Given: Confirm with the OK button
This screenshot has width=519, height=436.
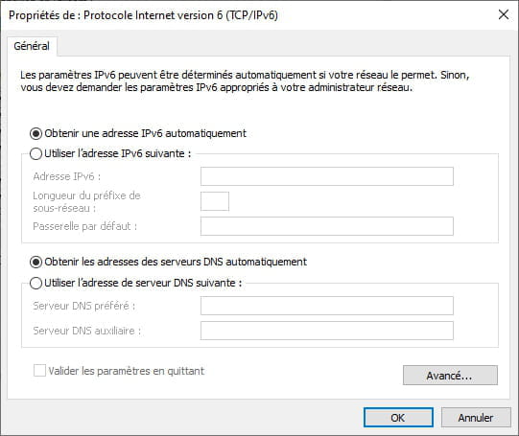Looking at the screenshot, I should [398, 418].
